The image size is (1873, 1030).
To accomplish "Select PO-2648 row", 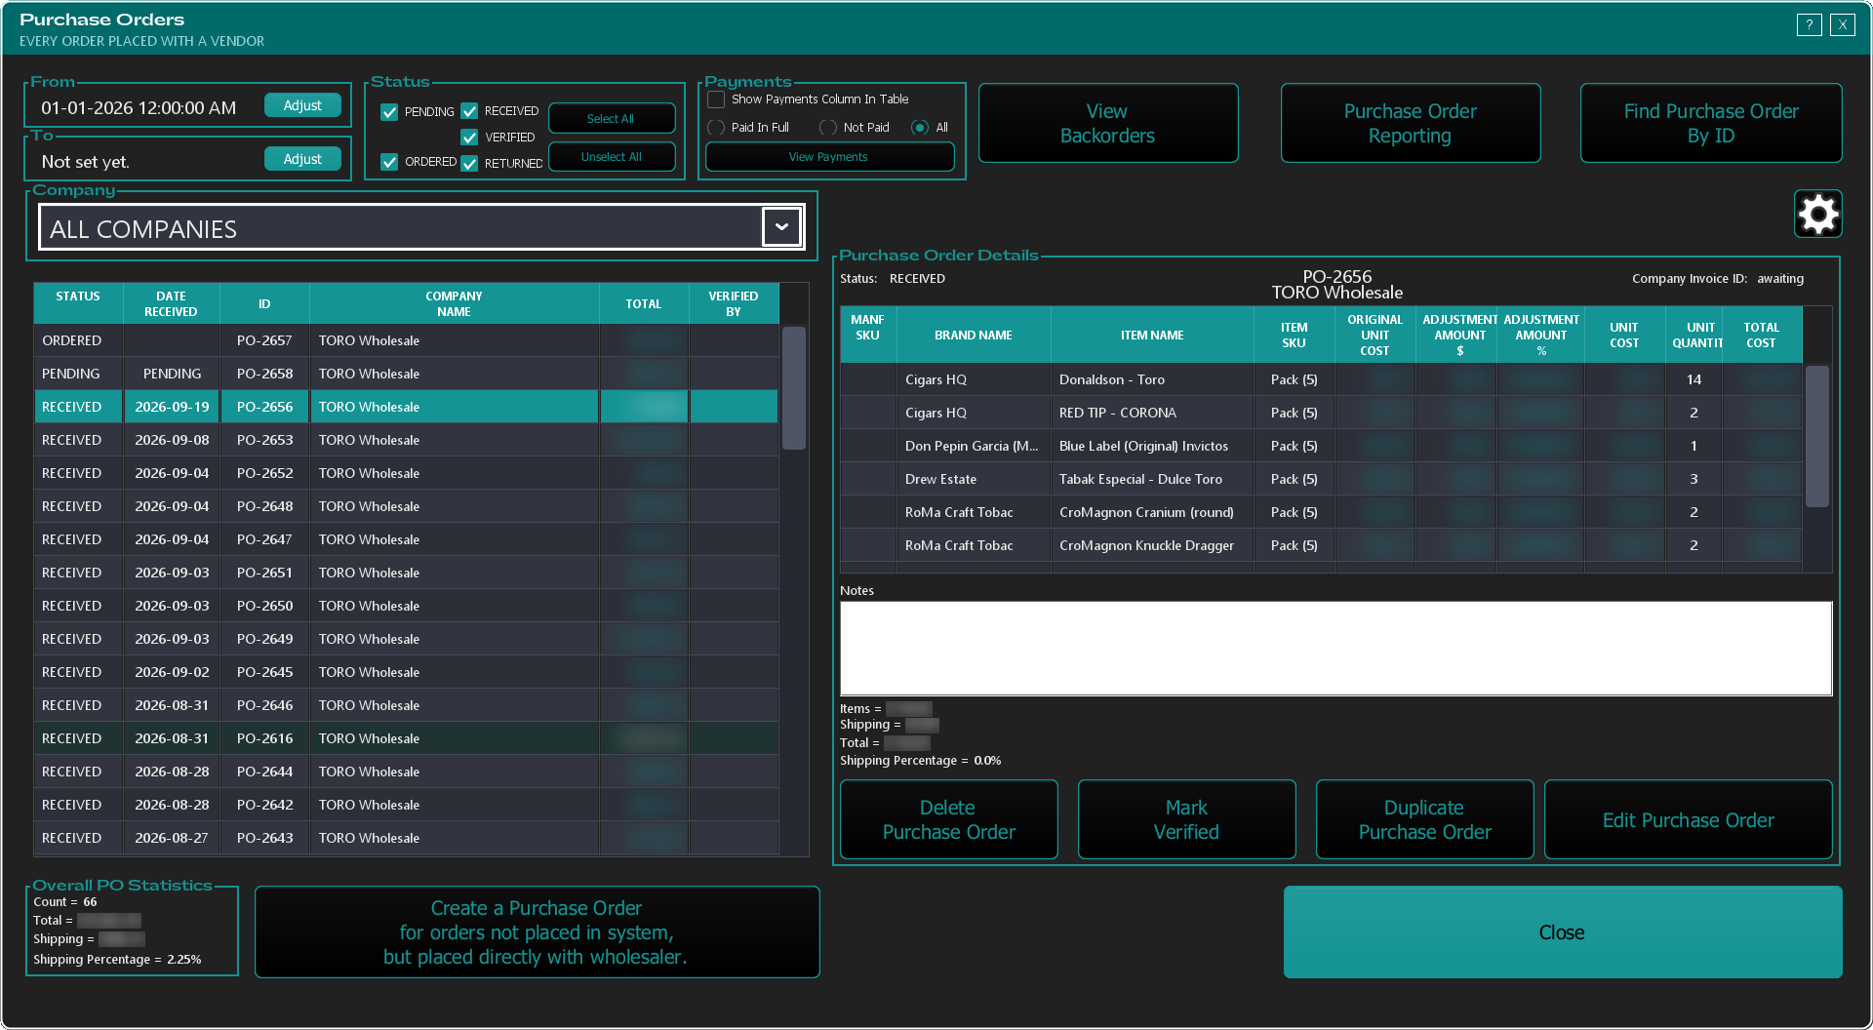I will [x=406, y=506].
